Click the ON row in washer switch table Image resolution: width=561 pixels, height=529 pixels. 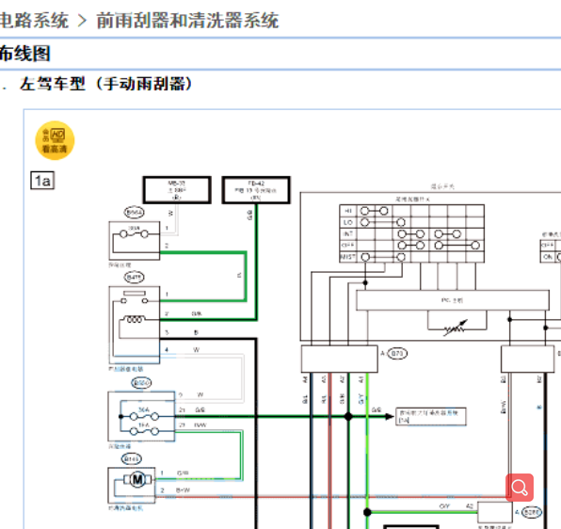551,257
